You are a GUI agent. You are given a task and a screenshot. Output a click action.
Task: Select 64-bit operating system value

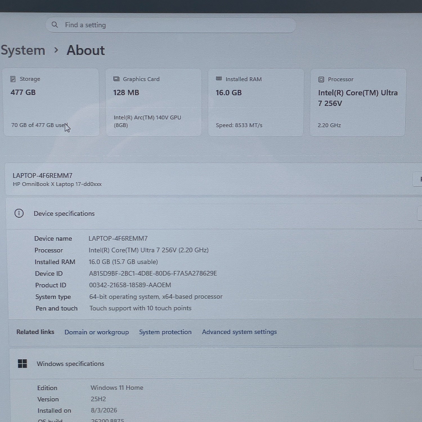pyautogui.click(x=156, y=297)
